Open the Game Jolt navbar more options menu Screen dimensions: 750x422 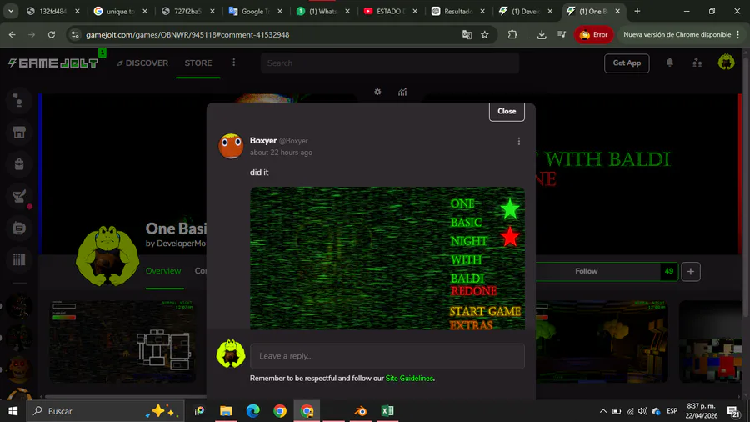pyautogui.click(x=233, y=63)
